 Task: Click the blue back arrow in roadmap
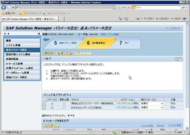(x=46, y=40)
